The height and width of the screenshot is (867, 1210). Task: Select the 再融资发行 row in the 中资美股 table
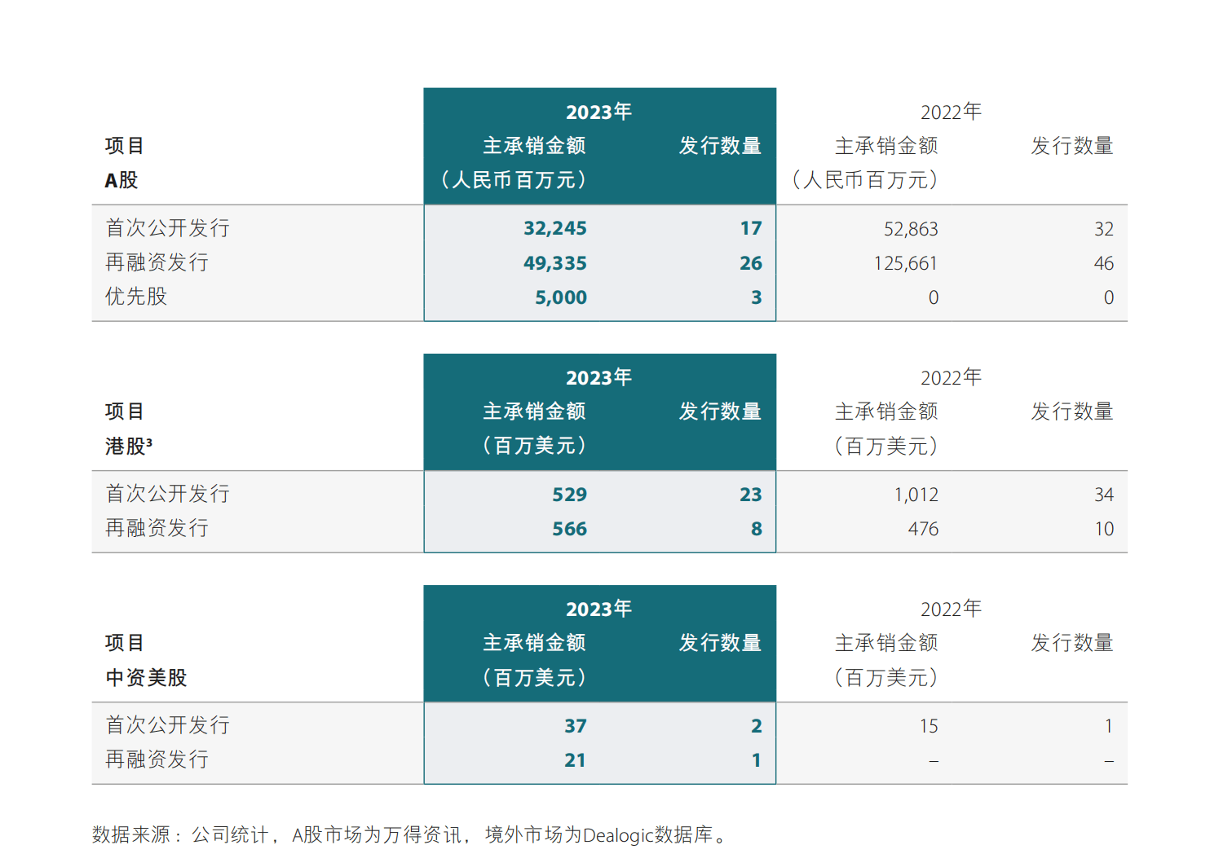[x=609, y=760]
